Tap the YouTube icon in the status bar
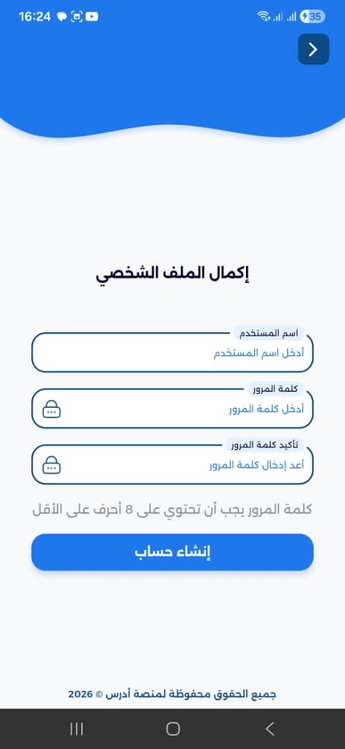The width and height of the screenshot is (345, 749). tap(92, 17)
